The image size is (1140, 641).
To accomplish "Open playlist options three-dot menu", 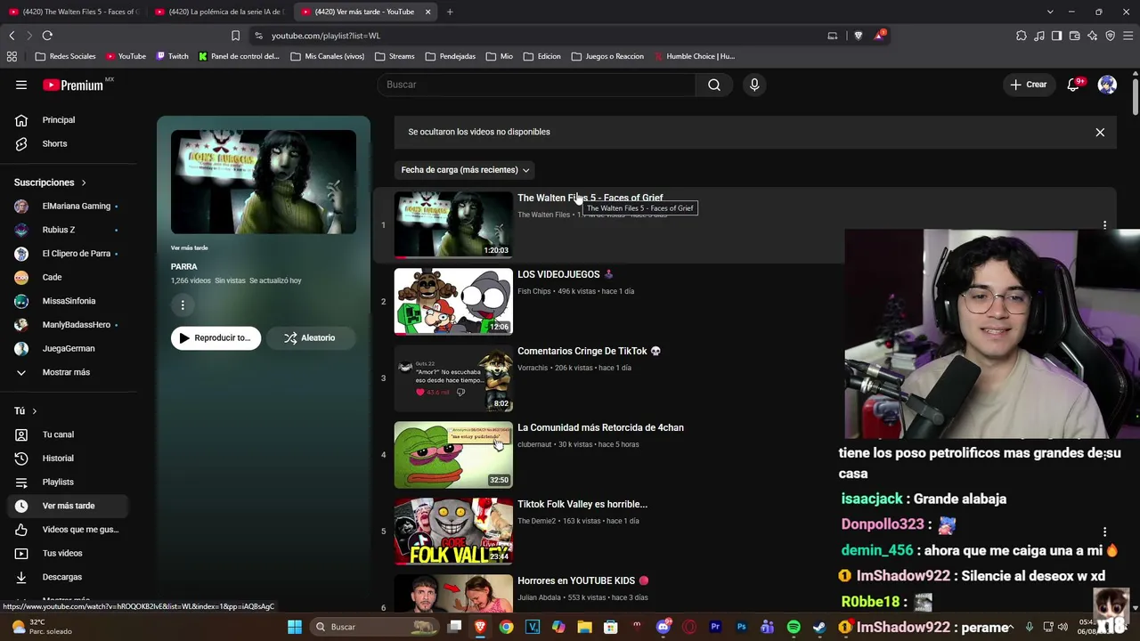I will pyautogui.click(x=183, y=305).
